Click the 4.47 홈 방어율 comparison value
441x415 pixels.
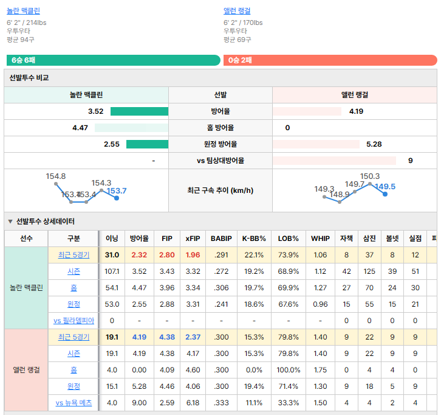point(80,128)
